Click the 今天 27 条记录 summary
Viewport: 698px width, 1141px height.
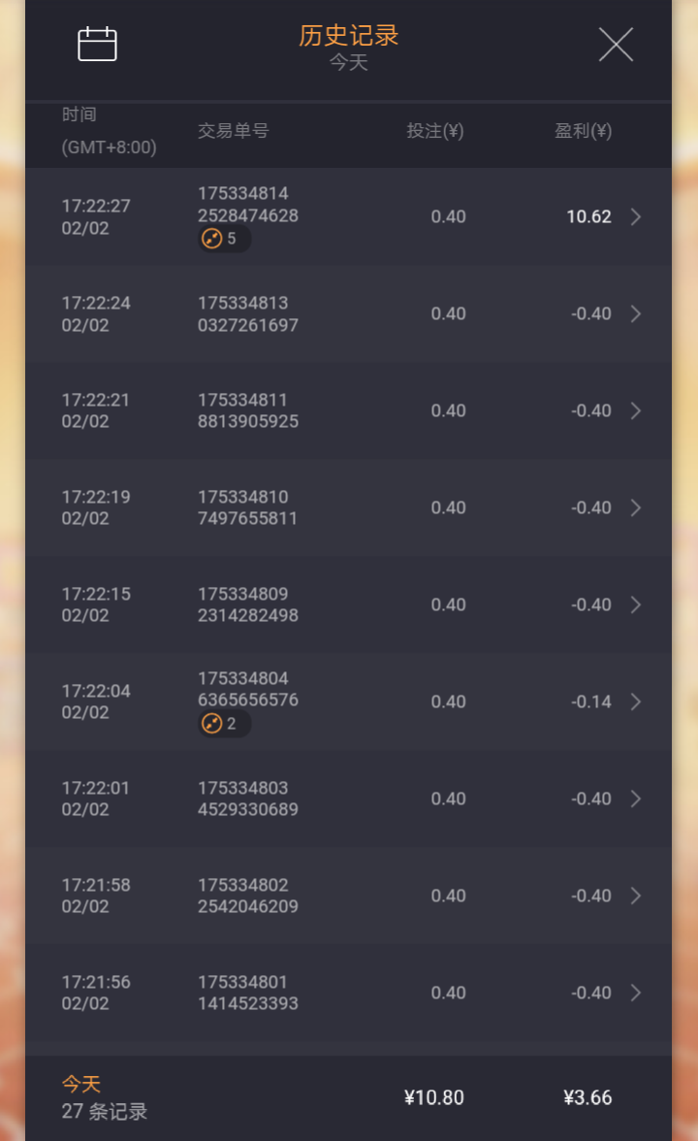pyautogui.click(x=105, y=1097)
